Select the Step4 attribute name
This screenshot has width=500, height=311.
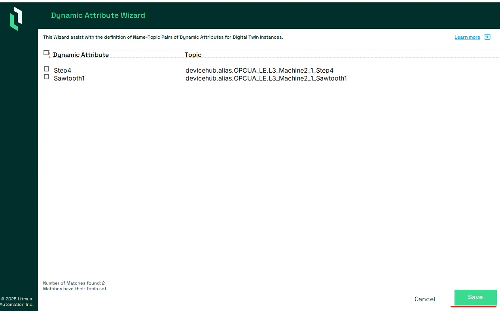click(x=62, y=70)
